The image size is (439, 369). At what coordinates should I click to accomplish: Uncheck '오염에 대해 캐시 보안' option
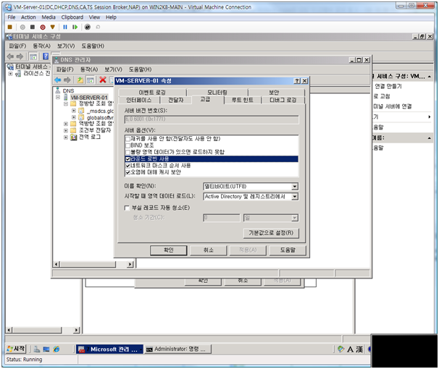click(127, 172)
